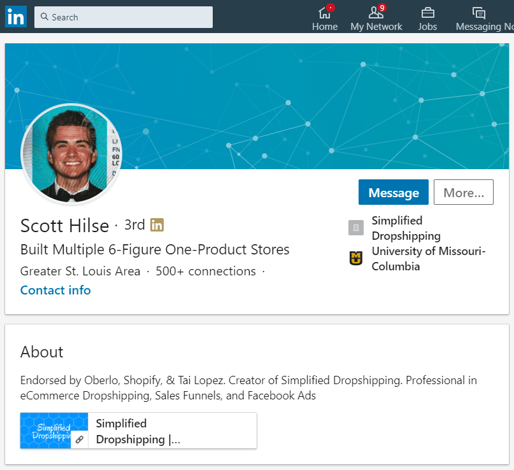Open Simplified Dropshipping company link
This screenshot has width=514, height=470.
406,228
